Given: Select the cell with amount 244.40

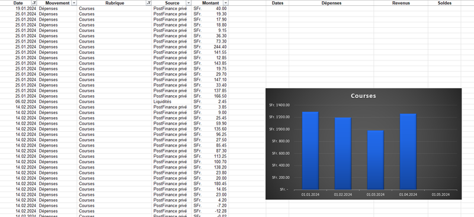Looking at the screenshot, I should 210,47.
